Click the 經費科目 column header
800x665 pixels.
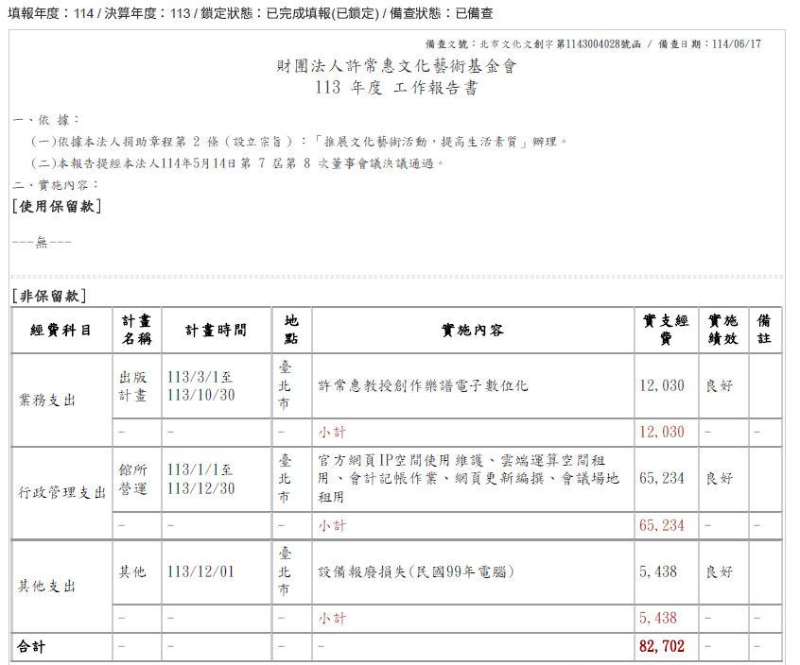61,331
